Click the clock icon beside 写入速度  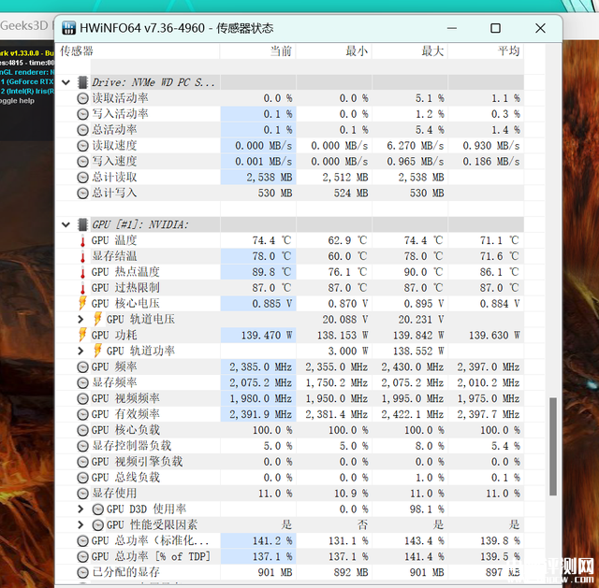coord(82,162)
